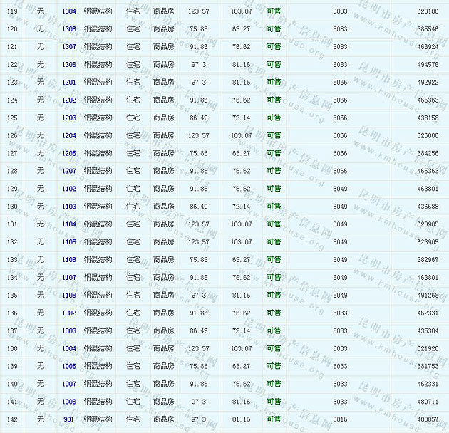The height and width of the screenshot is (433, 449).
Task: Click room number 1308
Action: (69, 65)
